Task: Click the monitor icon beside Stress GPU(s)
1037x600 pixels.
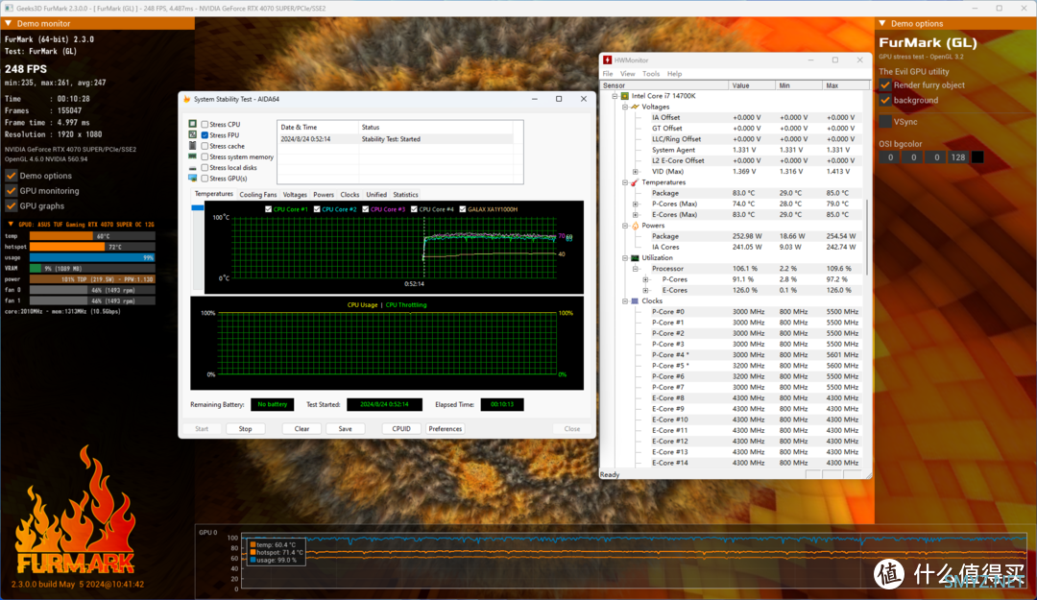Action: [x=192, y=178]
